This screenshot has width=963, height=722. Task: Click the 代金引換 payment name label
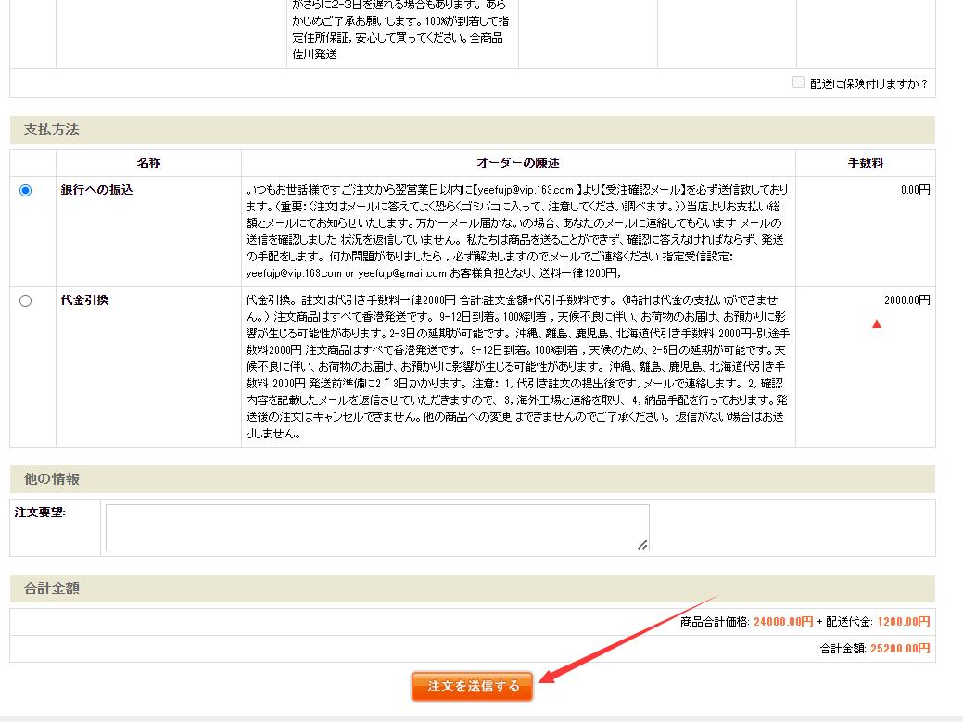click(85, 300)
